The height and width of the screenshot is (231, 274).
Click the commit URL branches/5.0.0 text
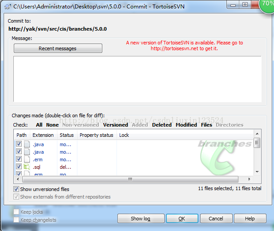(57, 29)
